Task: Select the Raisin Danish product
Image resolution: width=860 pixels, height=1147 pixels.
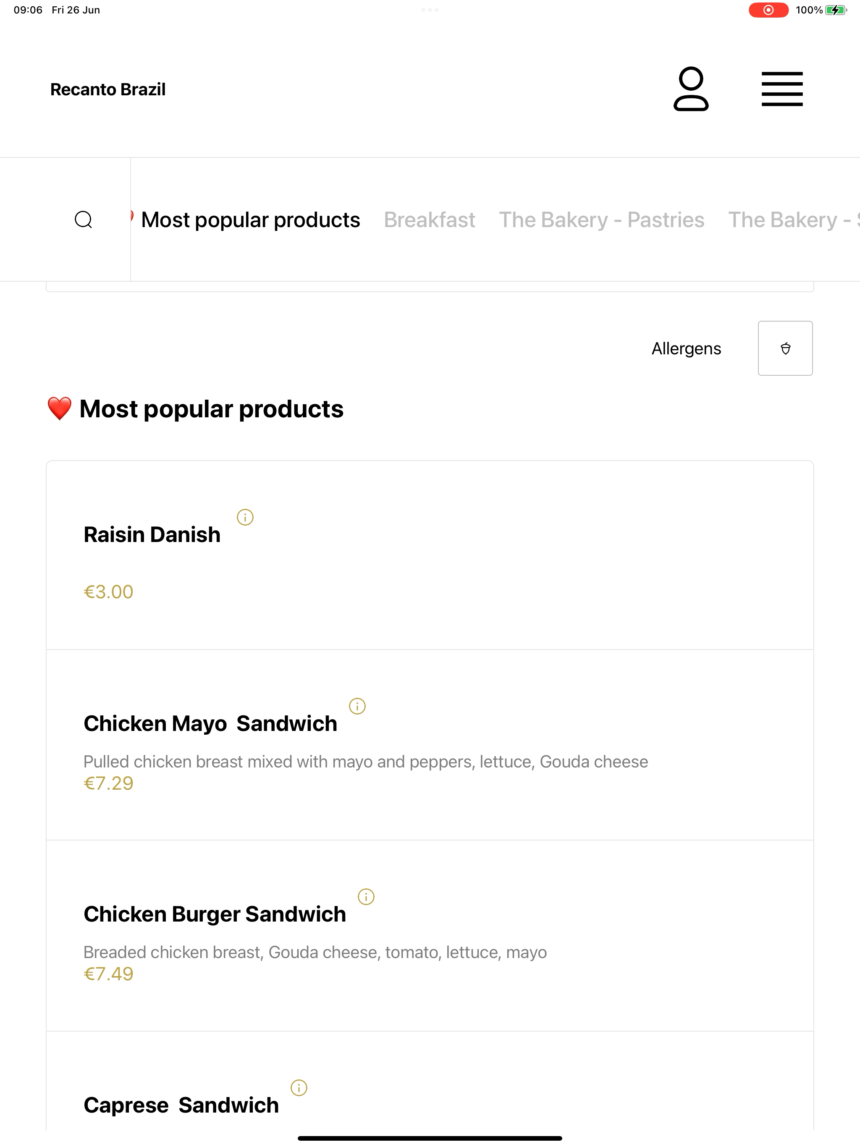Action: pyautogui.click(x=430, y=555)
